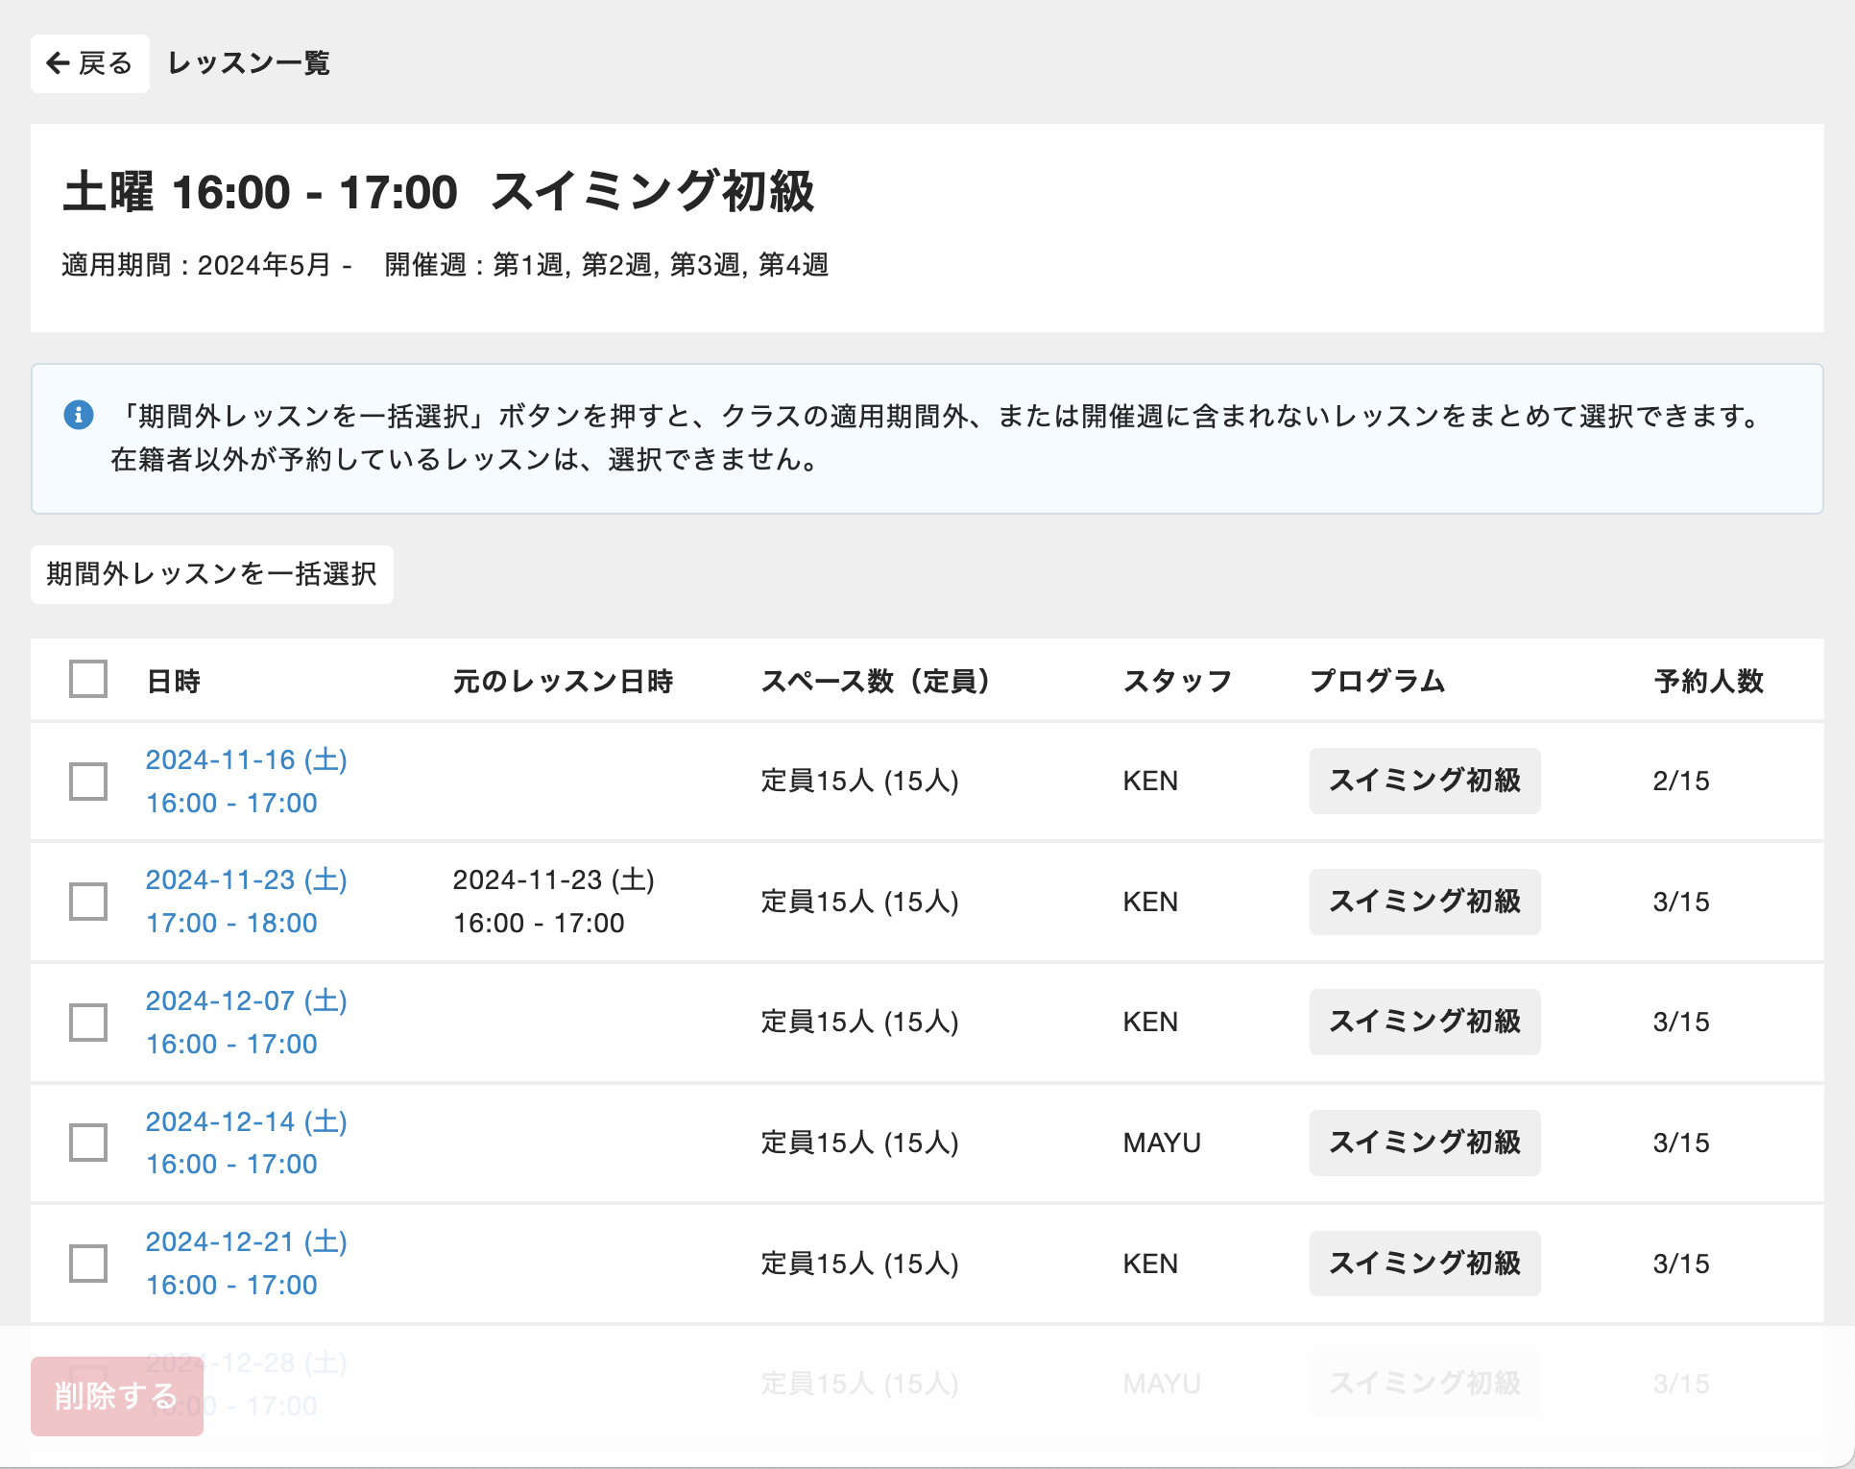This screenshot has width=1855, height=1469.
Task: Click the 予約人数 column header
Action: (x=1708, y=681)
